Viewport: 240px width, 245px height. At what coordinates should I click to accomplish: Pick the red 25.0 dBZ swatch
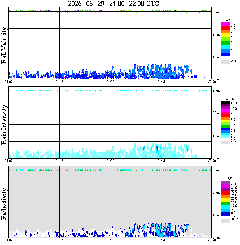pyautogui.click(x=226, y=193)
